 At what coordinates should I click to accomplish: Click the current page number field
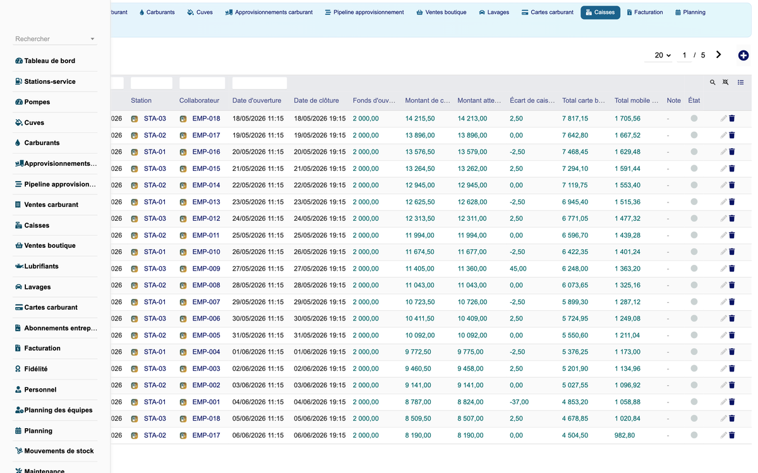tap(684, 55)
